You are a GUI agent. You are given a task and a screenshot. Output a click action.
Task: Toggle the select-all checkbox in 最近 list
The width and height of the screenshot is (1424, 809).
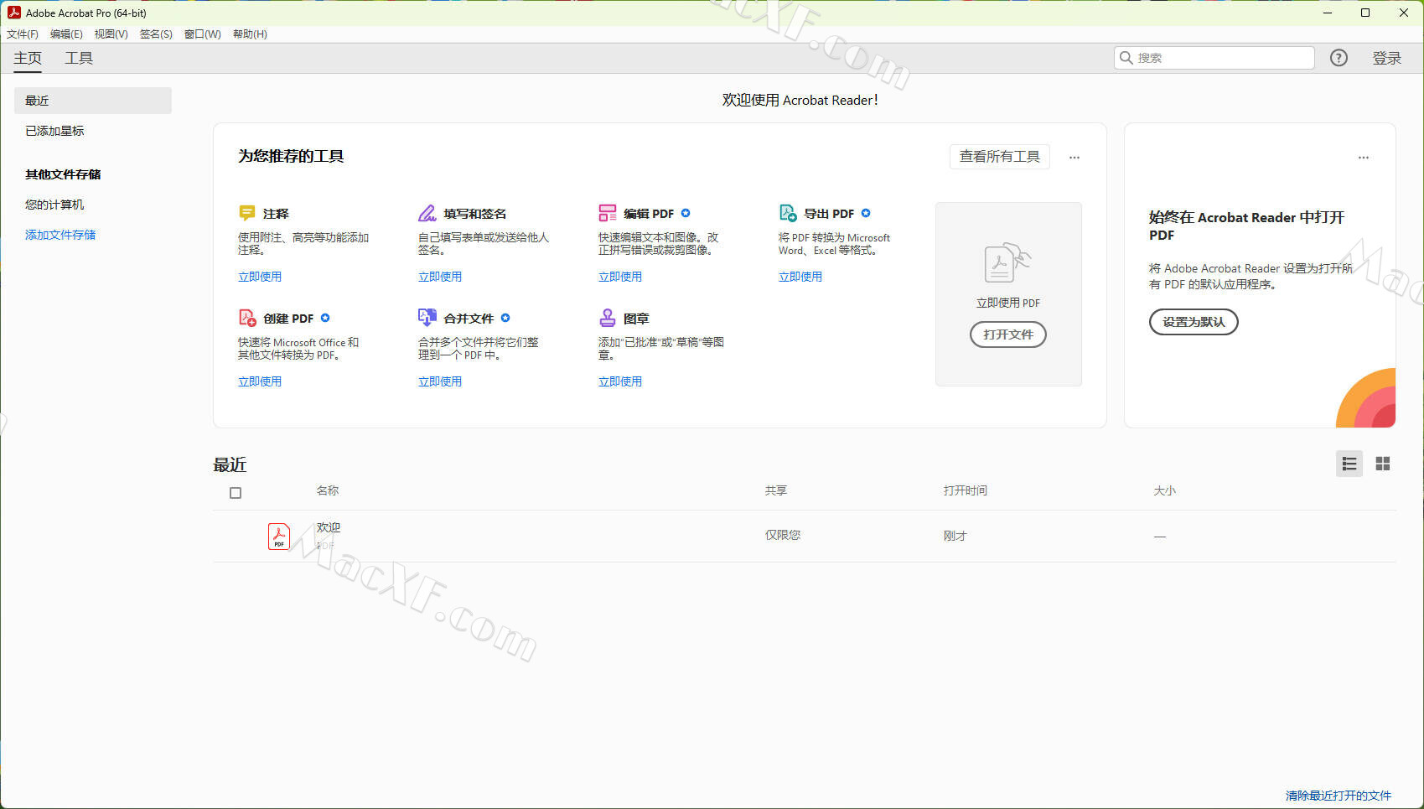236,493
